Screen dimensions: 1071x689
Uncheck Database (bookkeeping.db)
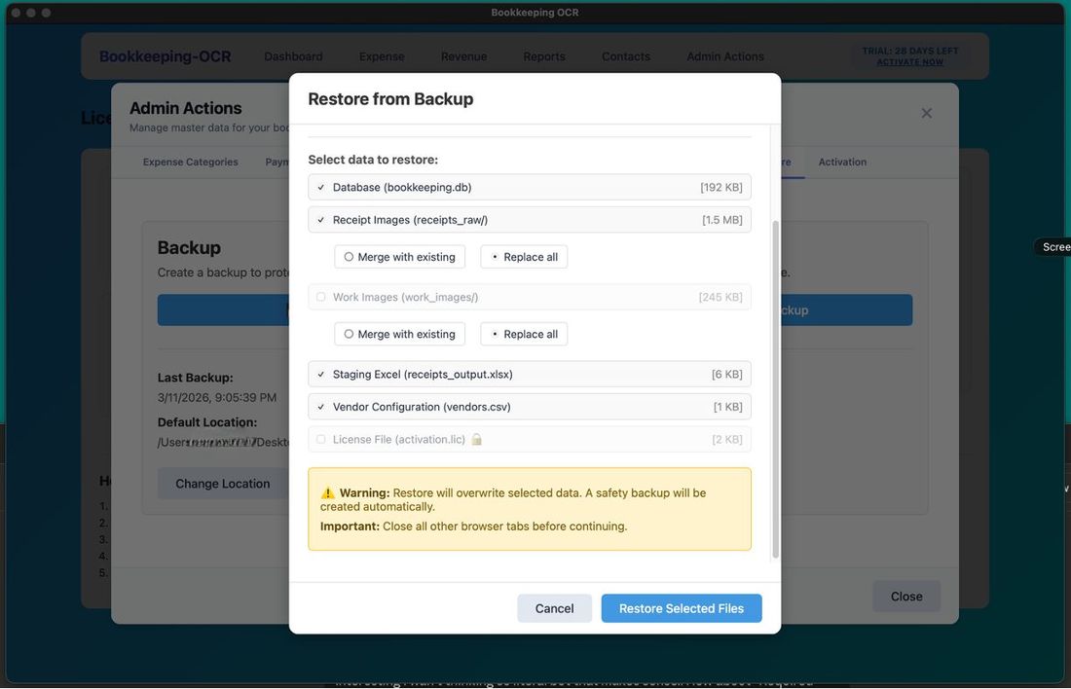tap(320, 186)
